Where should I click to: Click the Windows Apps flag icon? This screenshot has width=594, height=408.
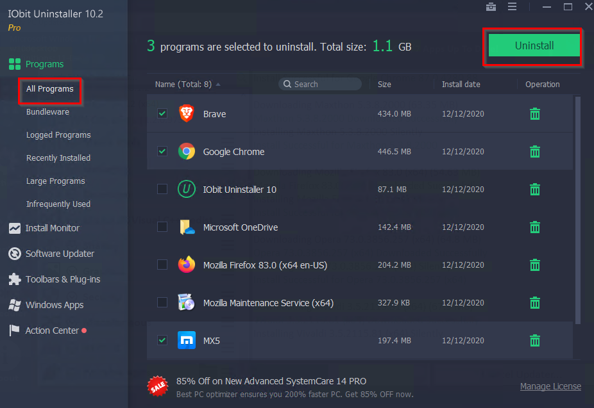click(14, 305)
